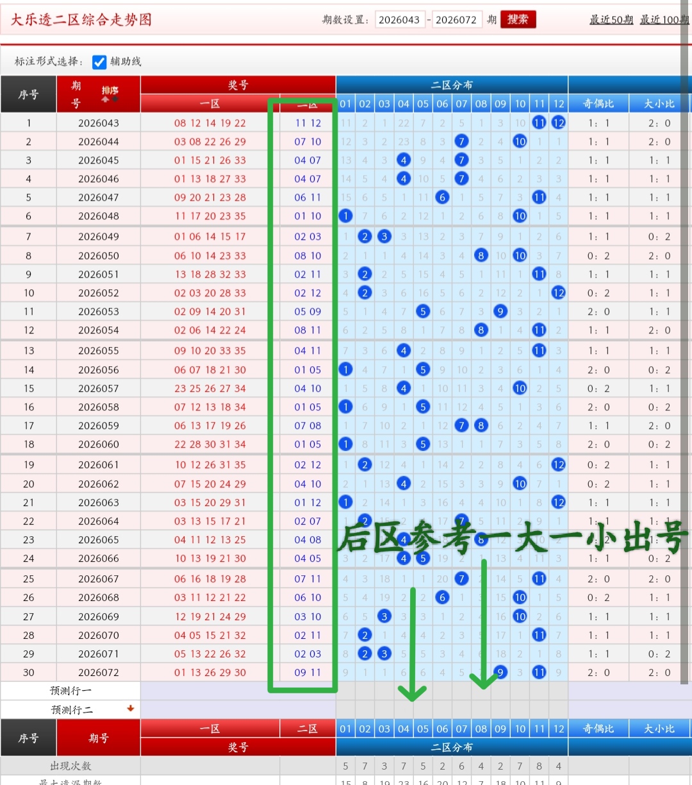
Task: Click blue ball 12 in row 2026043
Action: pyautogui.click(x=559, y=122)
